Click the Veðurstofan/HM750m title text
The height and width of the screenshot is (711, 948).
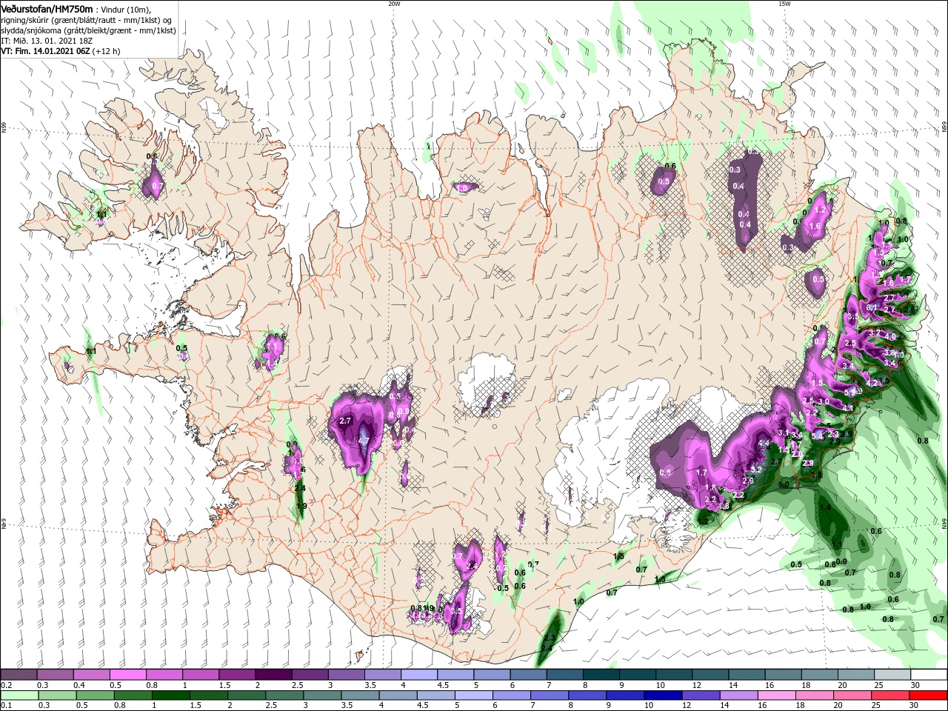(x=47, y=8)
